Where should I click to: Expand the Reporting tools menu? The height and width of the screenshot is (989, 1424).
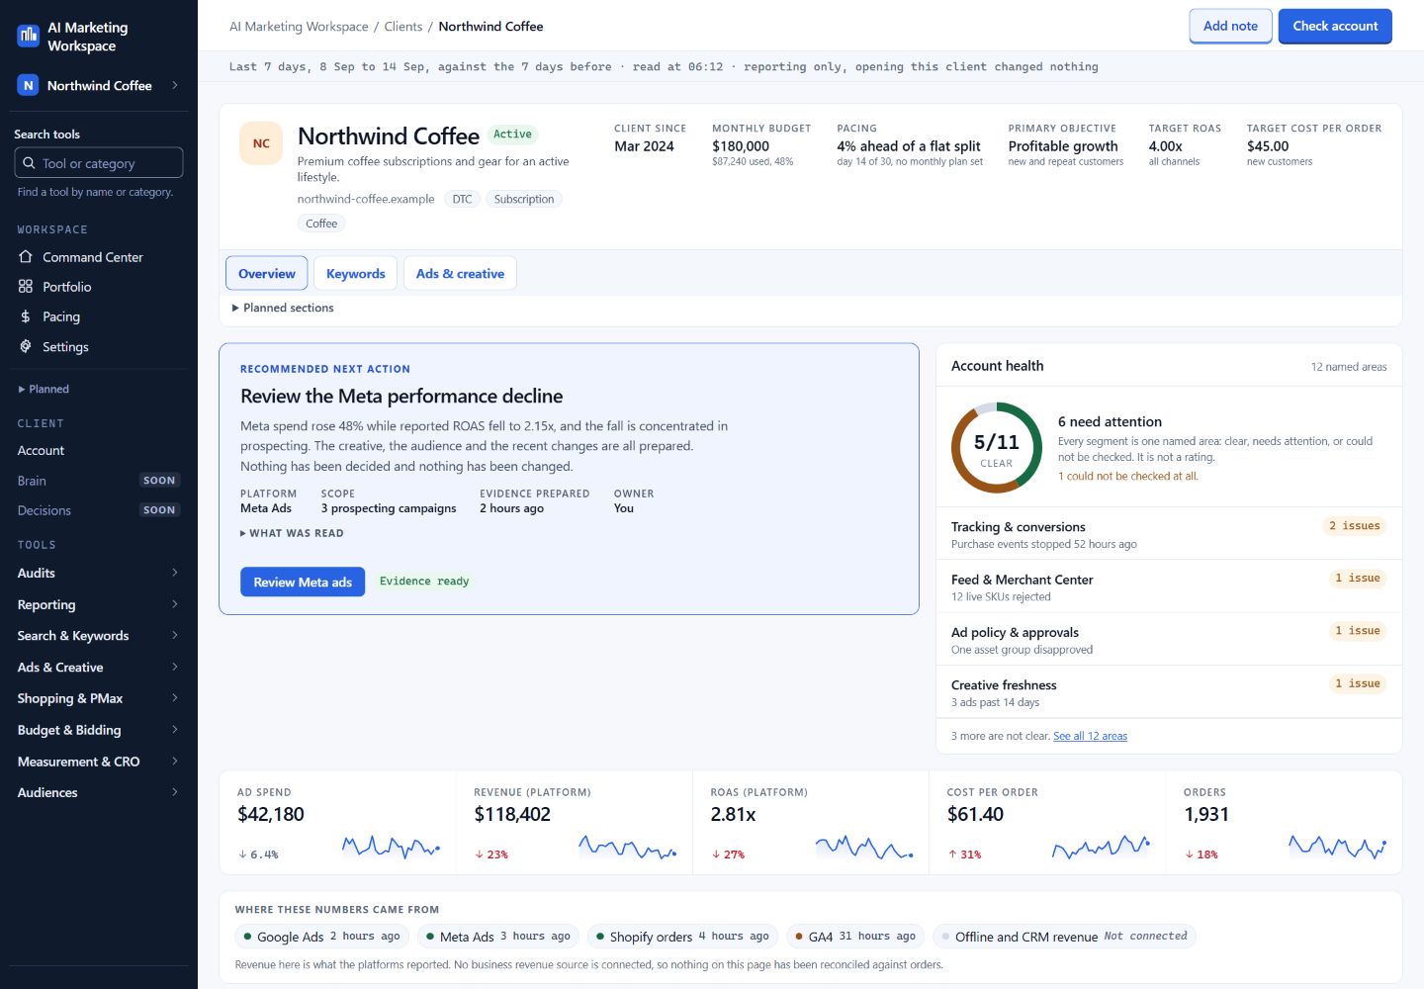point(98,604)
